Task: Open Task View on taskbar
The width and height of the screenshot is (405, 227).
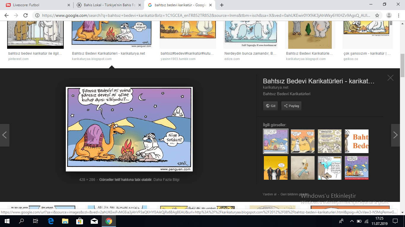Action: [36, 221]
